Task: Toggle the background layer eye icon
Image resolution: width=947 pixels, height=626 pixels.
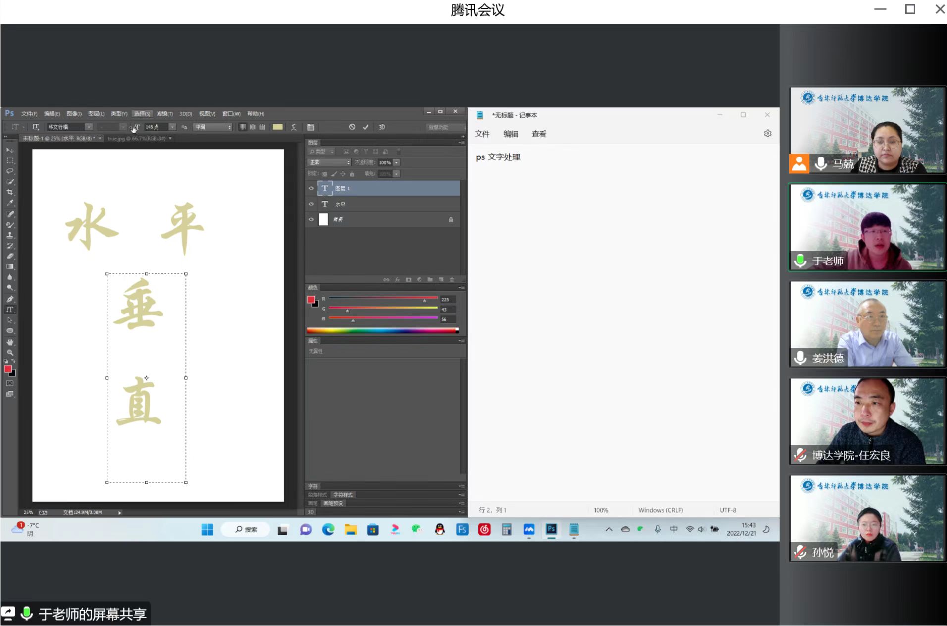Action: [311, 219]
